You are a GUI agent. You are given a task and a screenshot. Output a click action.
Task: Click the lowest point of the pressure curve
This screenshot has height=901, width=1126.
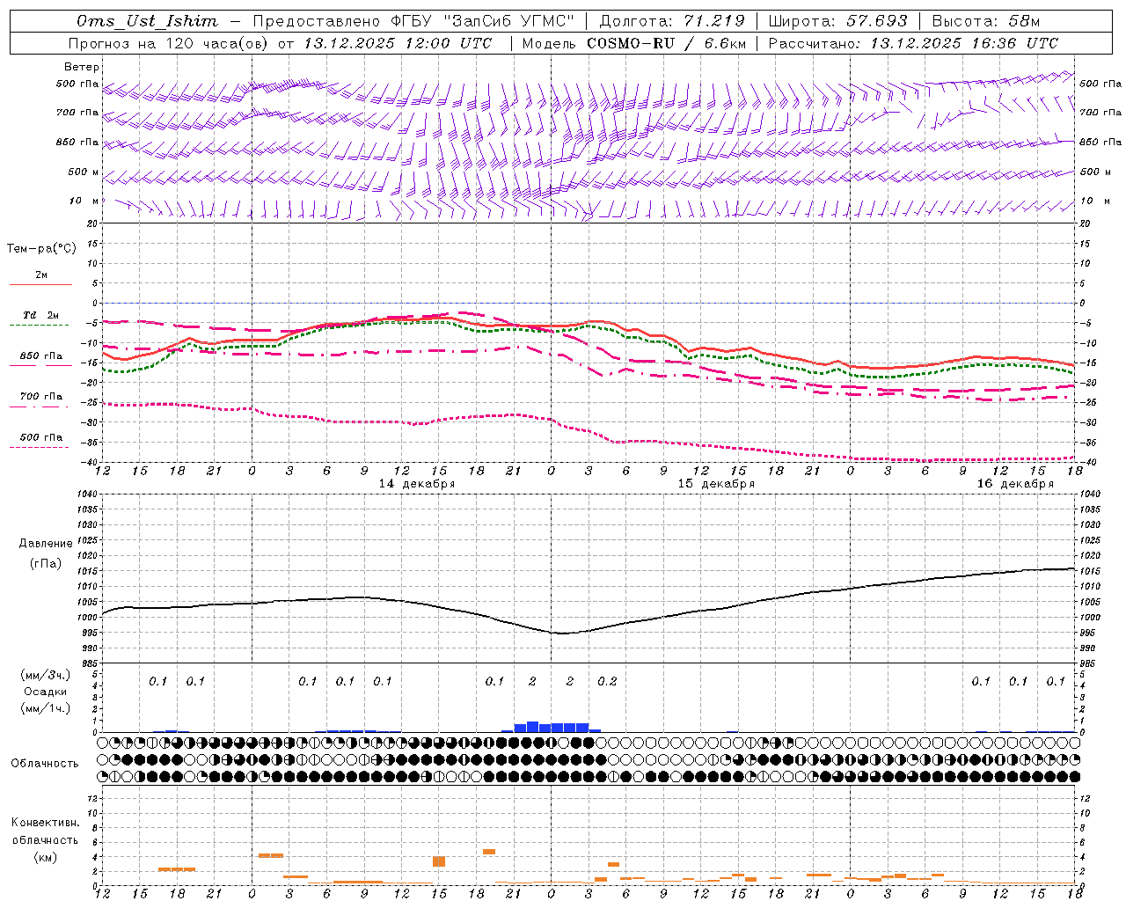561,634
